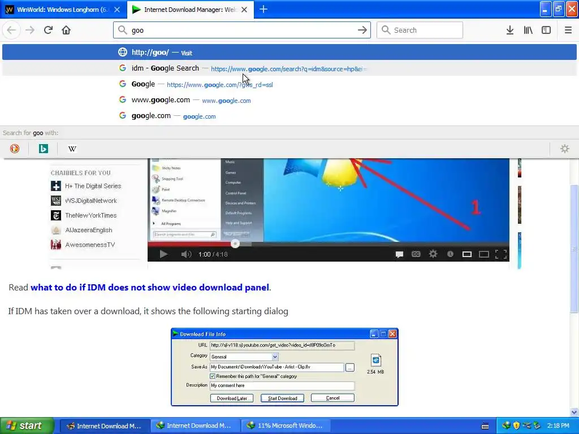Viewport: 579px width, 434px height.
Task: Click the Search box field
Action: pos(420,30)
